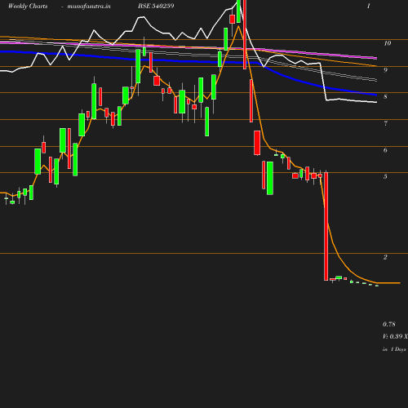Click the wide green candle below level 5
This screenshot has height=408, width=408.
pyautogui.click(x=270, y=178)
